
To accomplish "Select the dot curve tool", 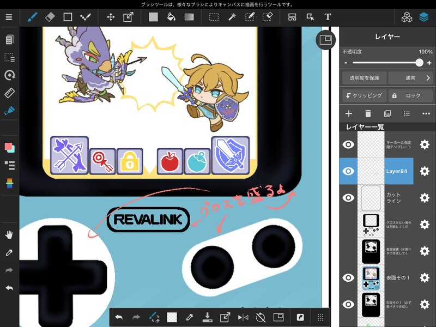I will [x=86, y=17].
